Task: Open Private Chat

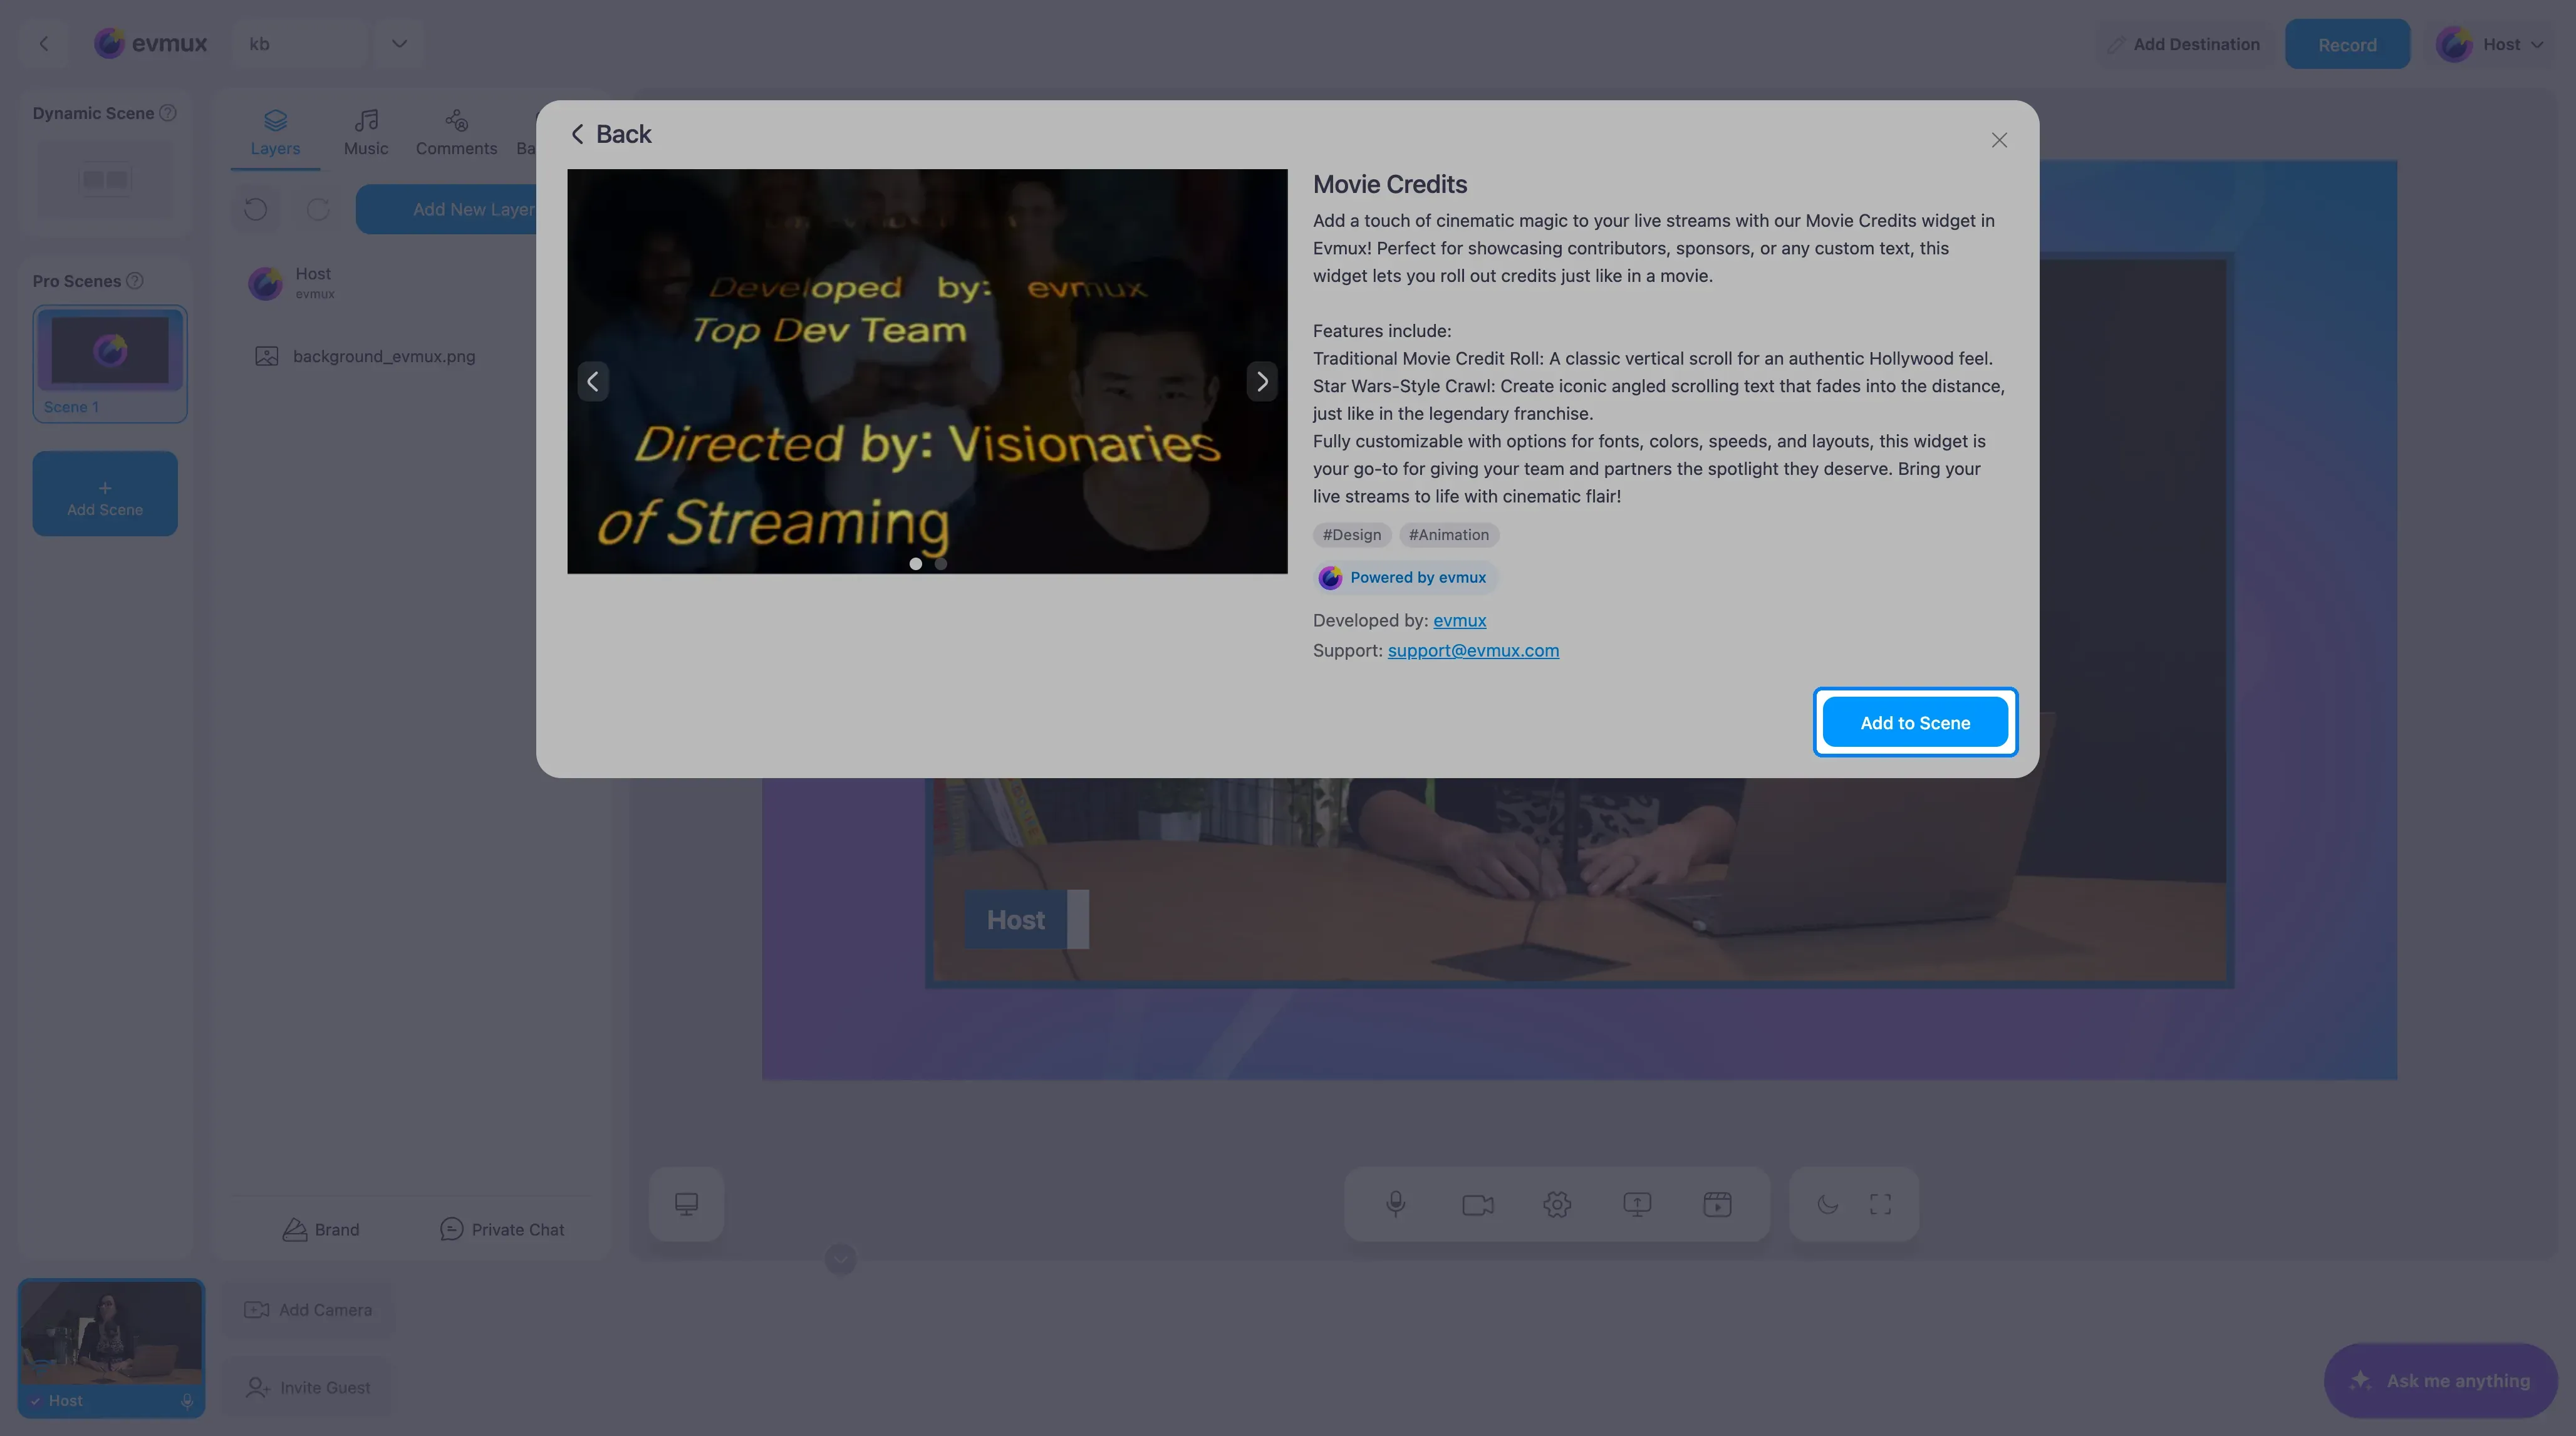Action: click(x=502, y=1229)
